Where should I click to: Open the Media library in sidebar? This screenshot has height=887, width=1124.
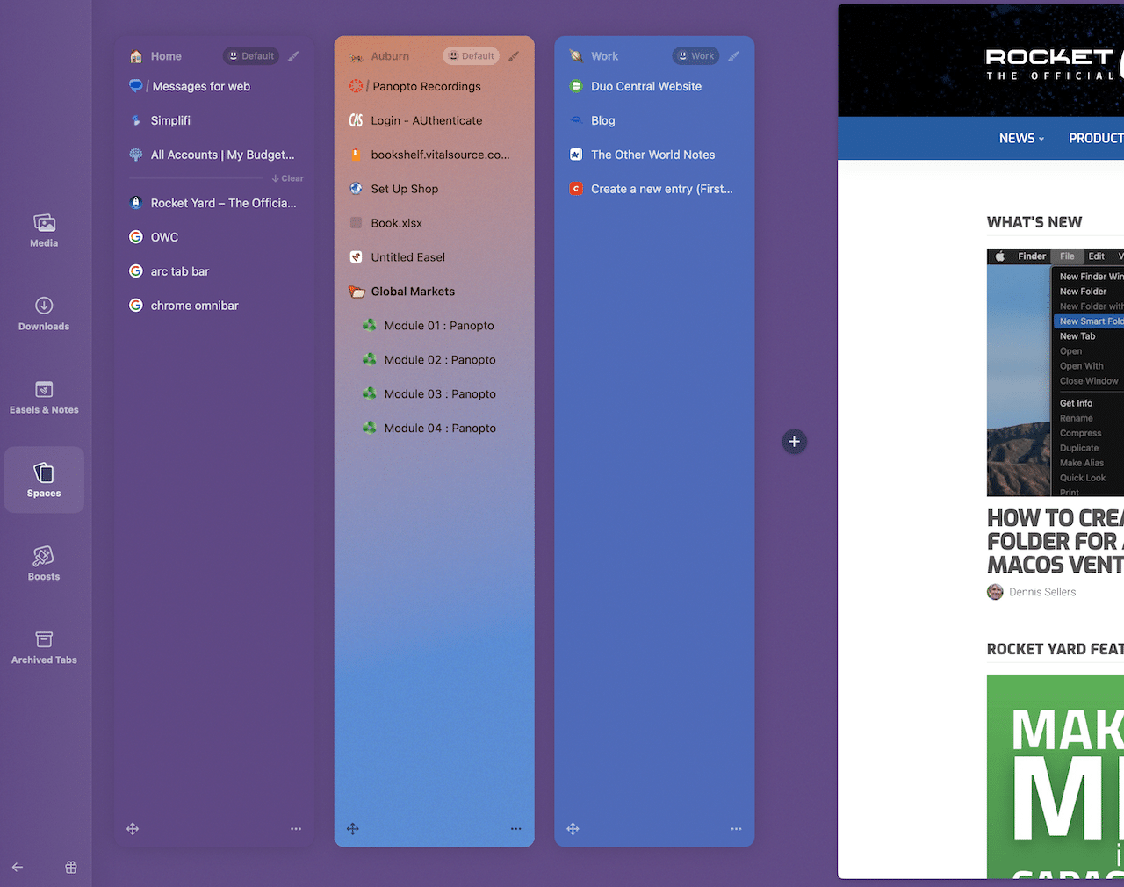[x=44, y=230]
